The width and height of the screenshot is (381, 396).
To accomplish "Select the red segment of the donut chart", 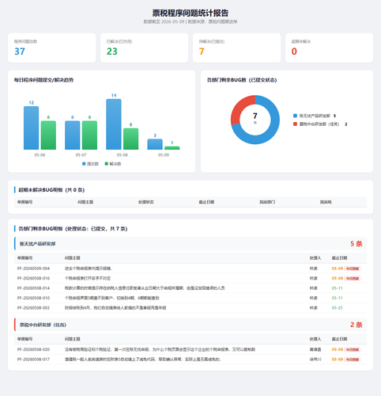I will (239, 109).
